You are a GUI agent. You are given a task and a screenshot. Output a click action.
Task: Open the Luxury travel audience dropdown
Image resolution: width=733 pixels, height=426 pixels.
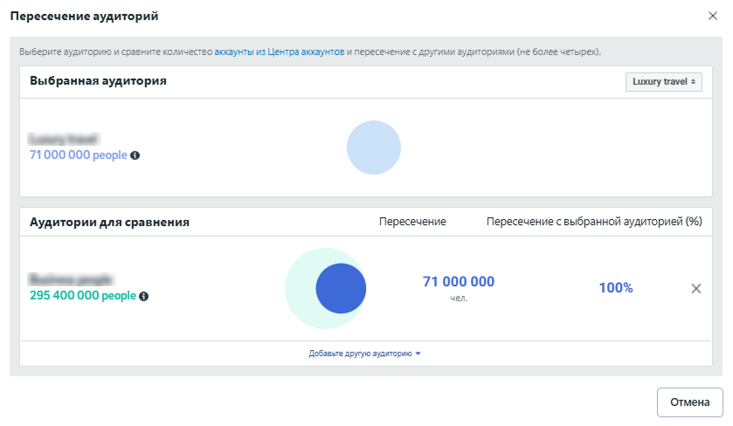(x=663, y=82)
